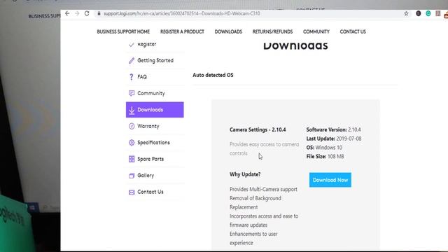Click the Why Update? heading

click(x=245, y=174)
